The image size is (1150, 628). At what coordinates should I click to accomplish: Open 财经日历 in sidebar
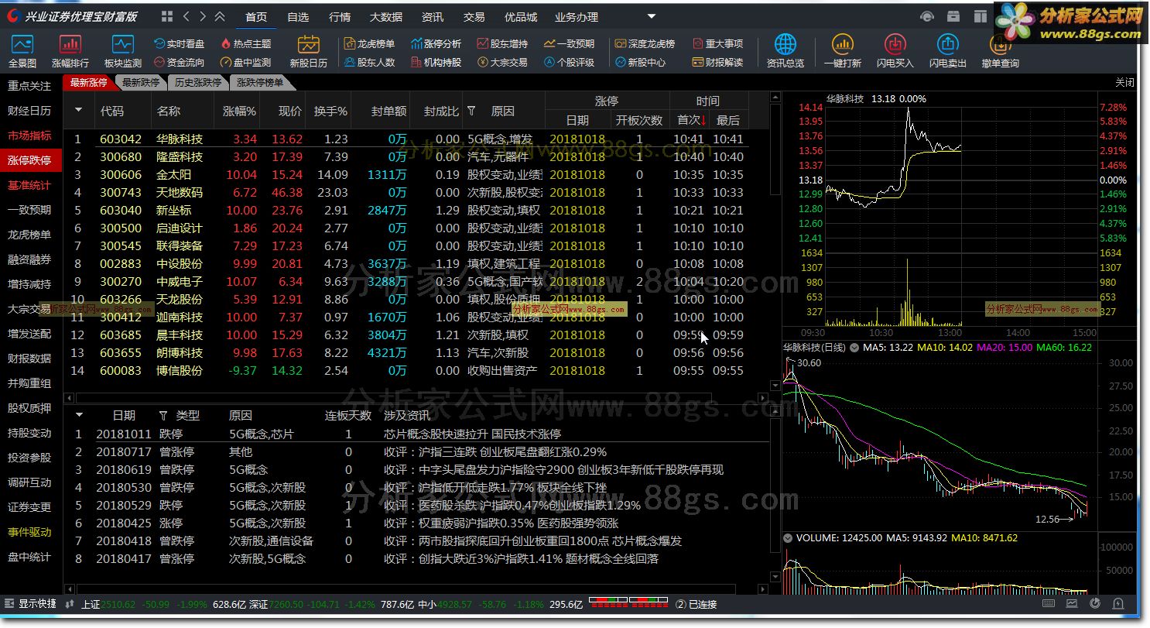coord(29,111)
